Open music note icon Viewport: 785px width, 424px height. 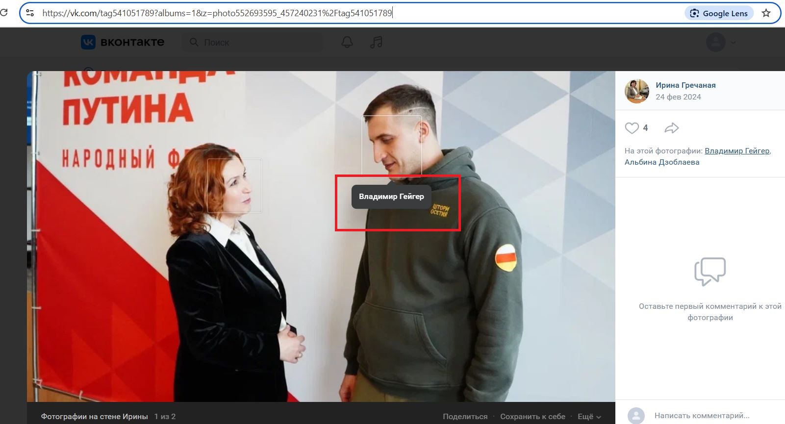(x=376, y=42)
